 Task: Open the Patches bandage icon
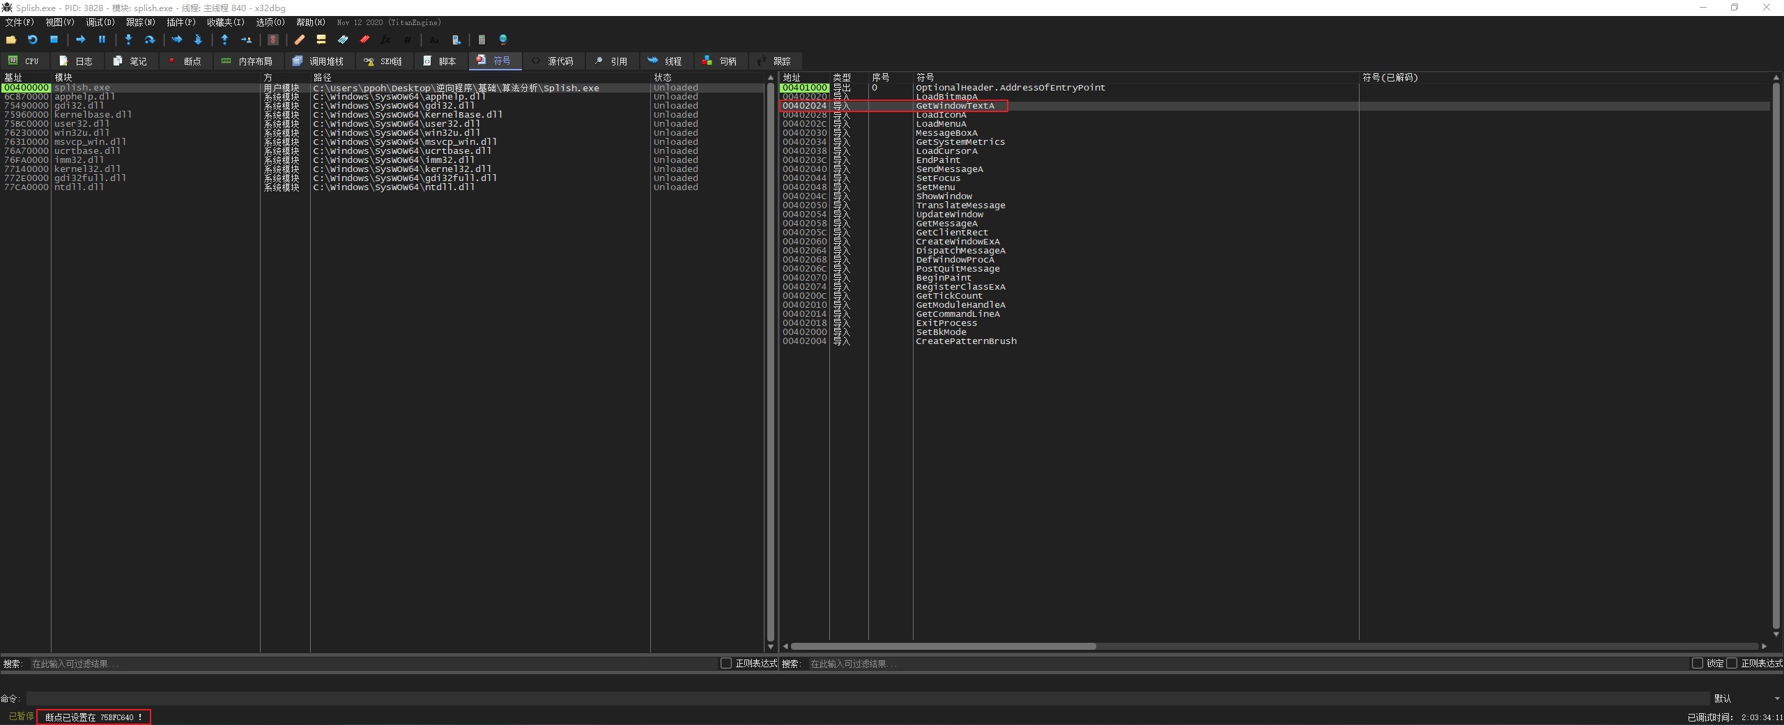300,40
